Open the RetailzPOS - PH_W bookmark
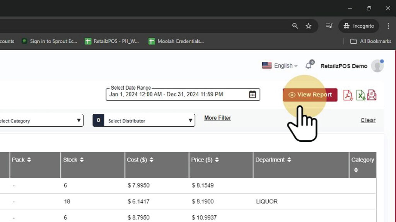Image resolution: width=396 pixels, height=222 pixels. [x=112, y=41]
